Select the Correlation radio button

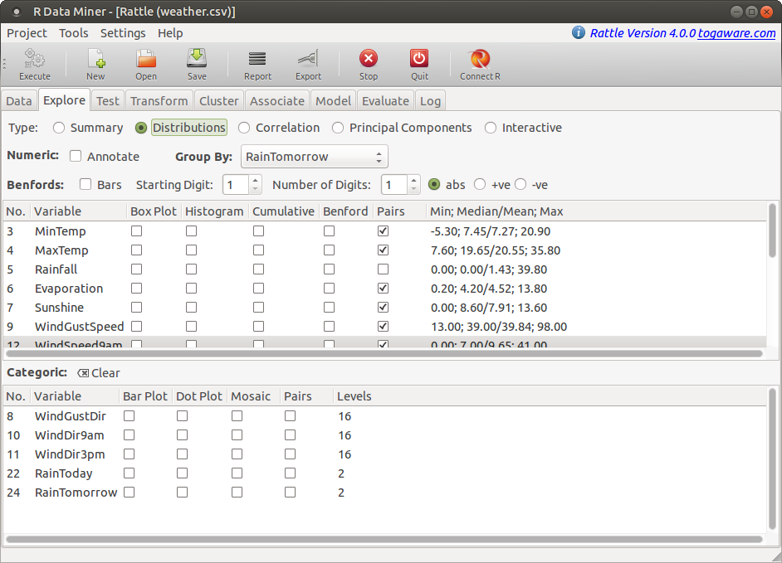click(244, 128)
